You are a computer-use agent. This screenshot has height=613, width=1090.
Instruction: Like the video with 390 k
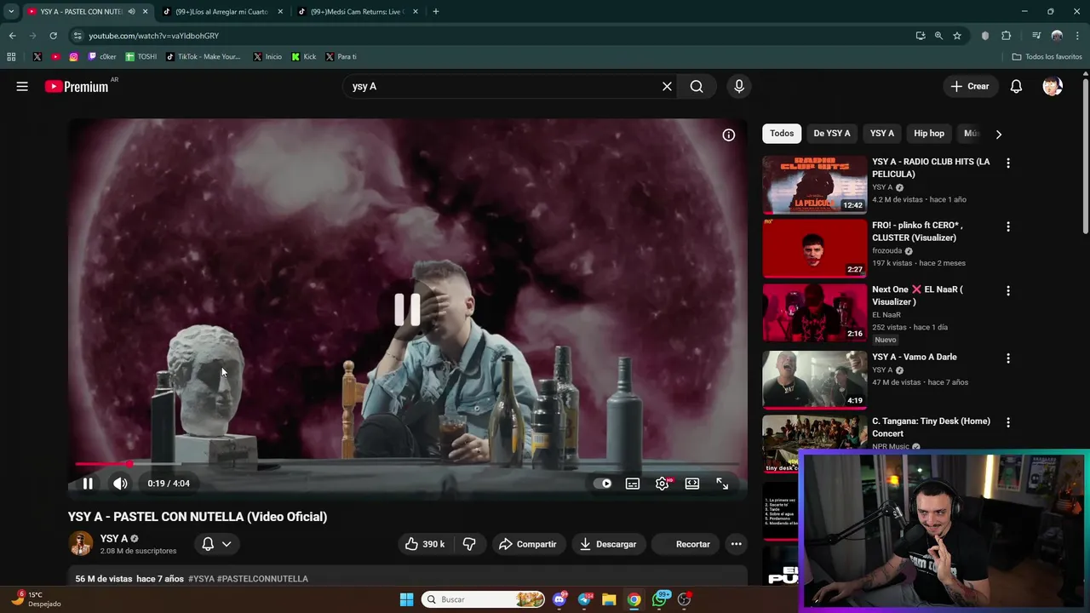(425, 544)
